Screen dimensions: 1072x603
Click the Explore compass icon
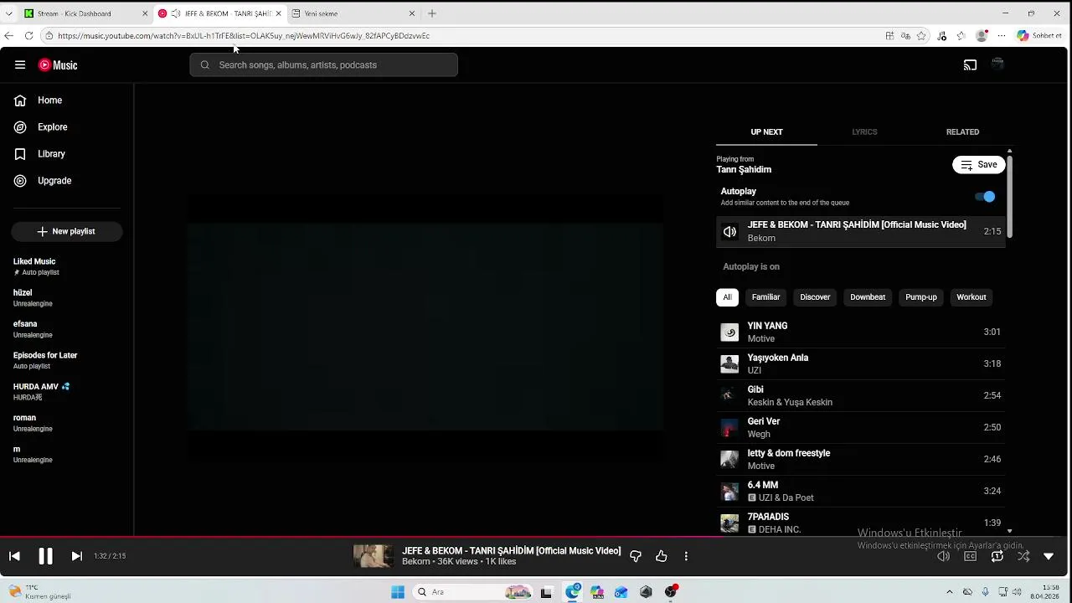pos(20,127)
